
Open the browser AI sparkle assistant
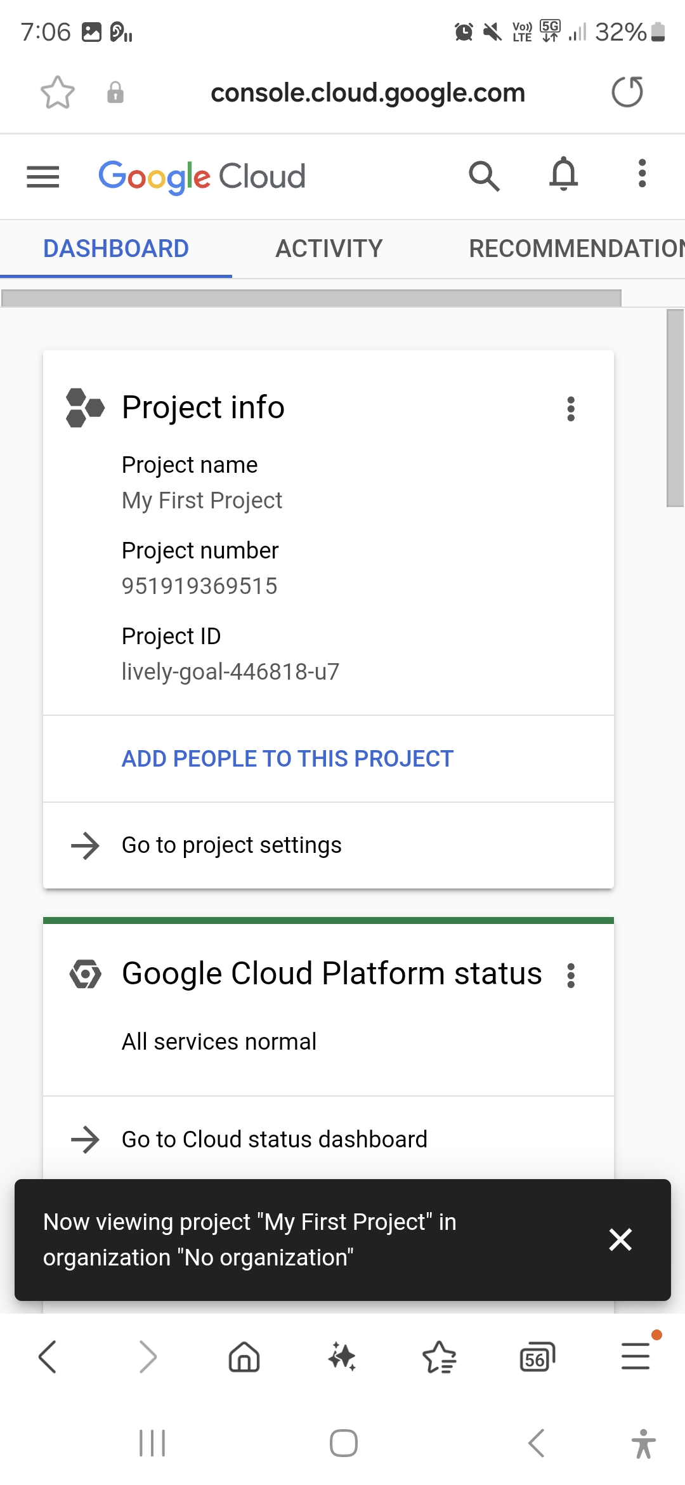(342, 1357)
